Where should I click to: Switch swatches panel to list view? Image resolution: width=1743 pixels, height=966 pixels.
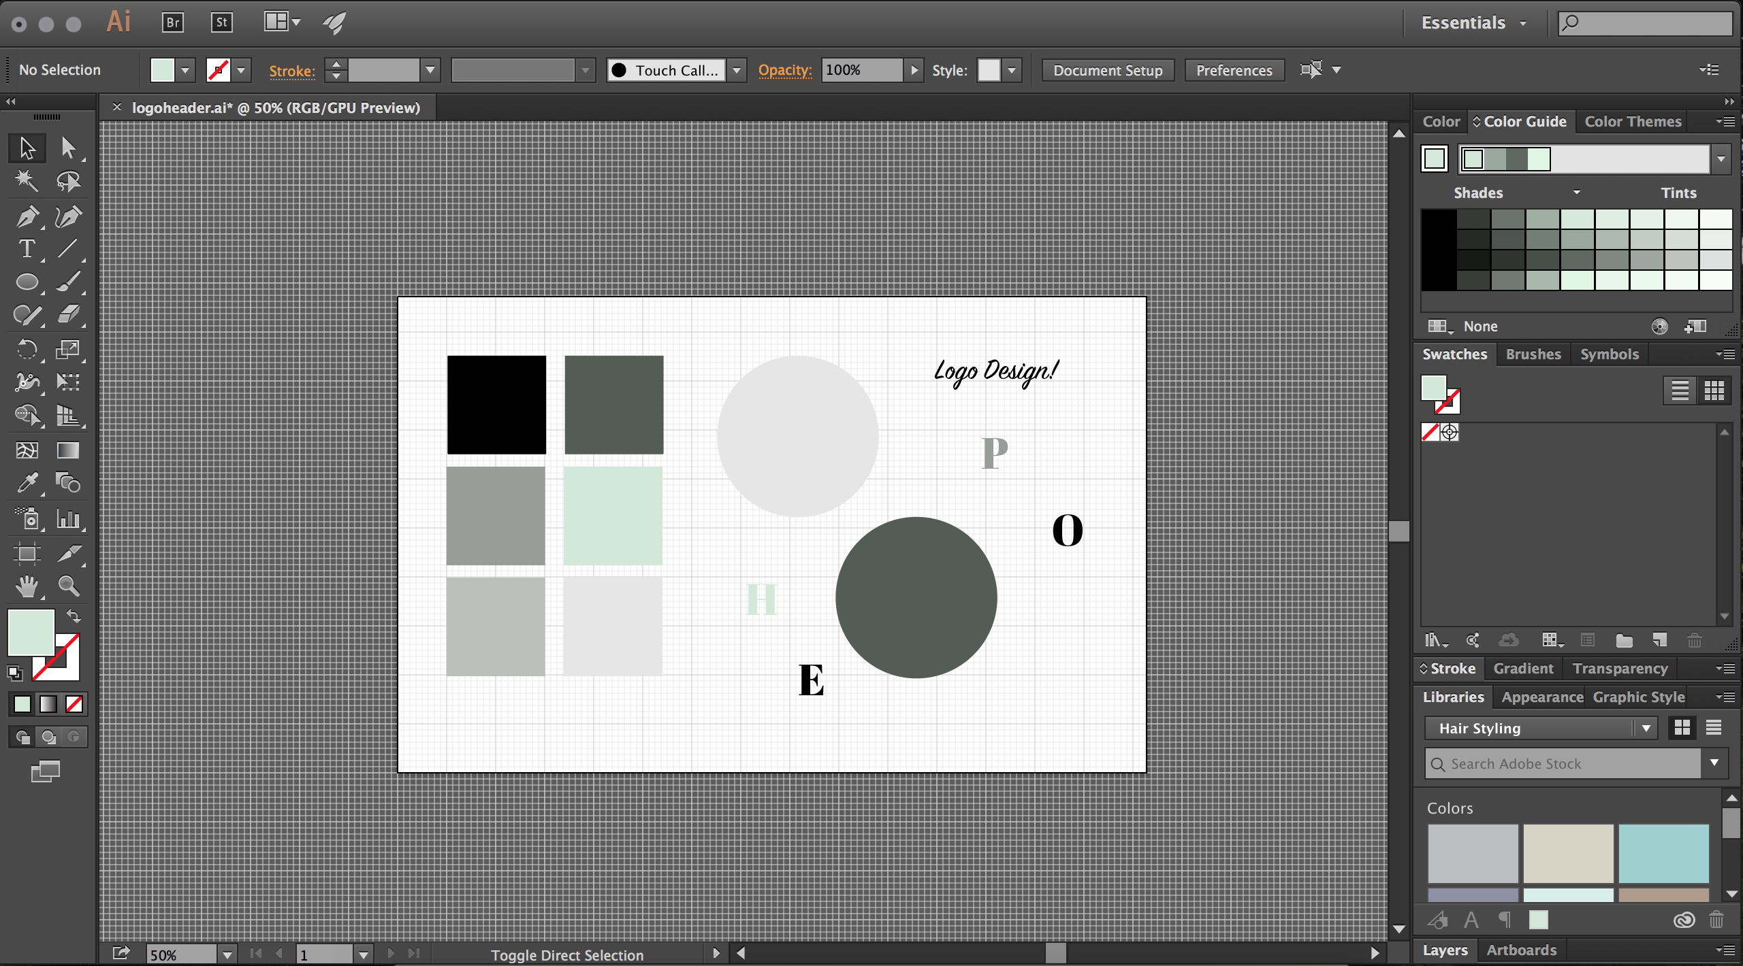(x=1680, y=390)
